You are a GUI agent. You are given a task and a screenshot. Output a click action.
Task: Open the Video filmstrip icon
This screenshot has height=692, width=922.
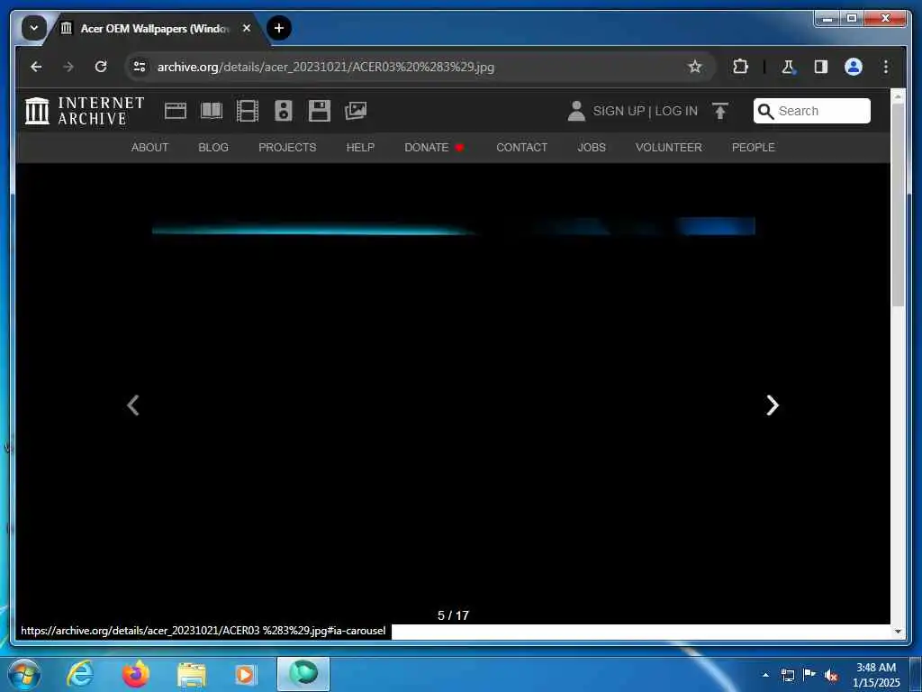coord(248,111)
